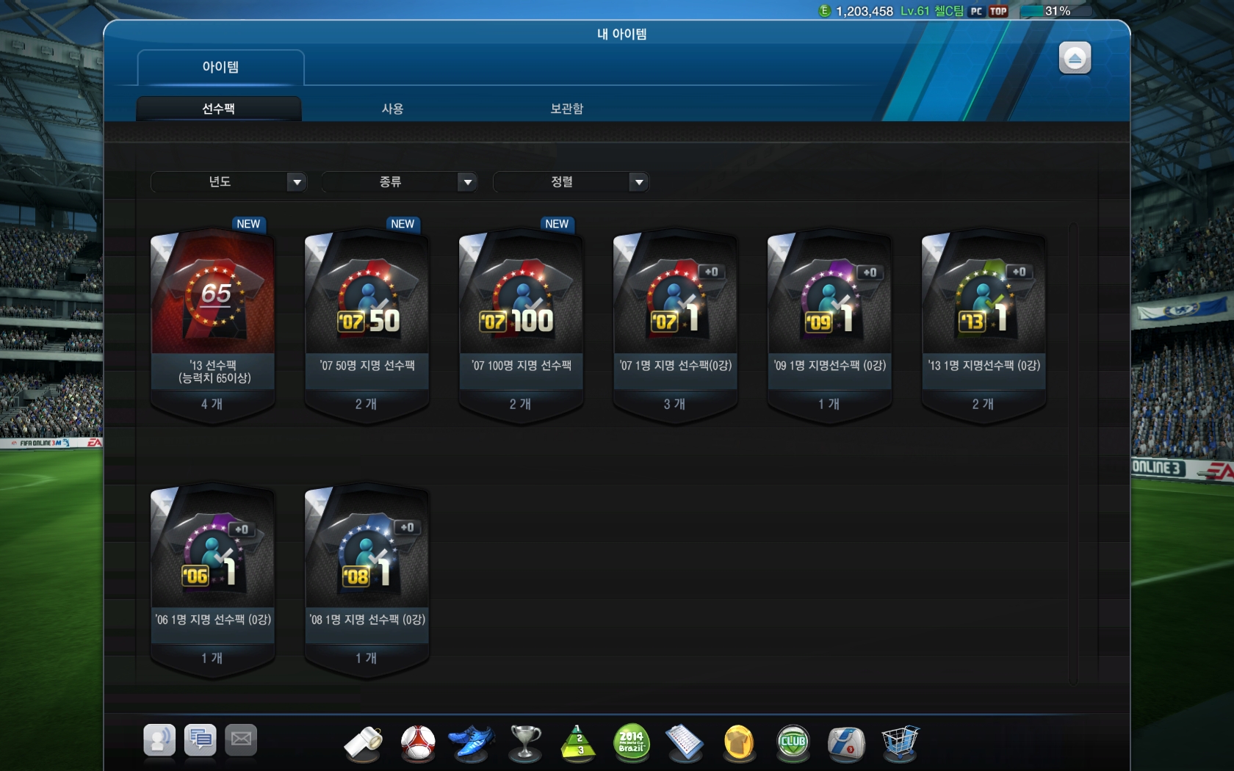Switch to the 사용 tab
Image resolution: width=1234 pixels, height=771 pixels.
pos(393,109)
